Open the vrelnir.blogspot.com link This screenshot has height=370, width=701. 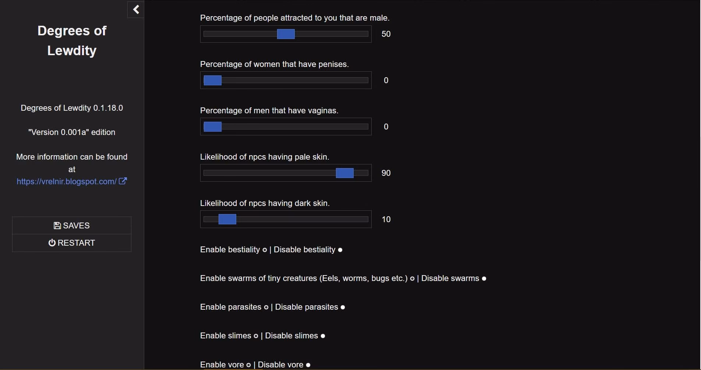(67, 181)
